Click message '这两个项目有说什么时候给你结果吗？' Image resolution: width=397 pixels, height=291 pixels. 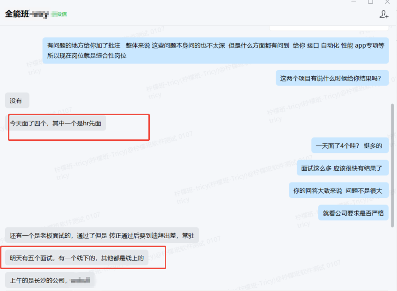(331, 78)
